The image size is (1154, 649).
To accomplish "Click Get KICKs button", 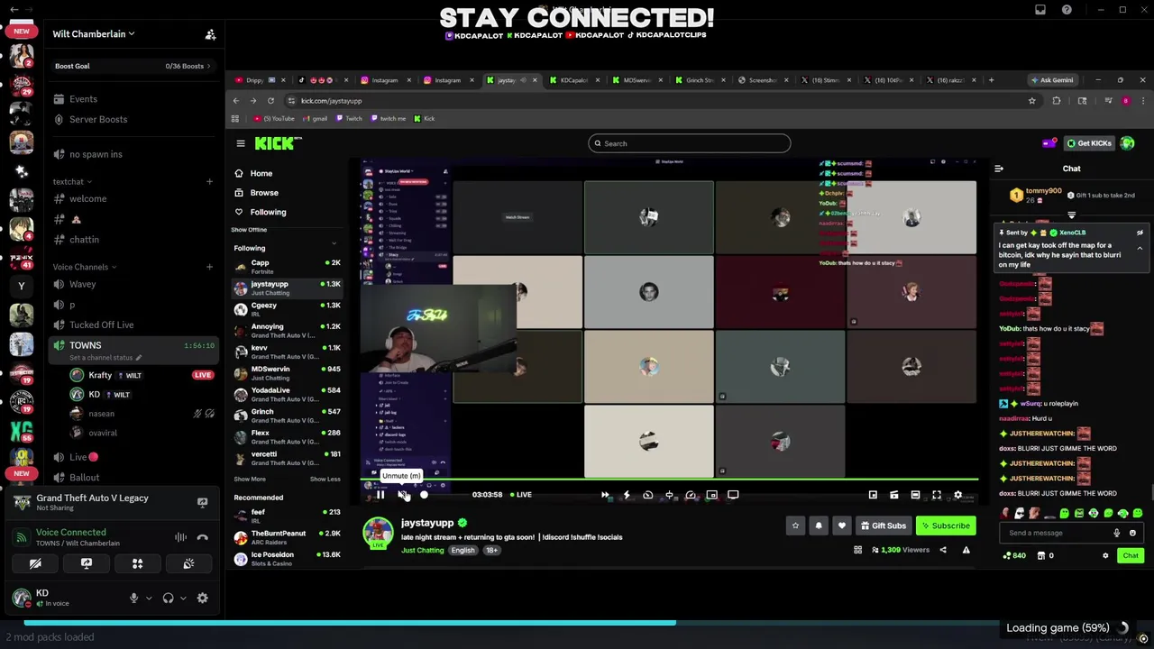I will [1089, 143].
